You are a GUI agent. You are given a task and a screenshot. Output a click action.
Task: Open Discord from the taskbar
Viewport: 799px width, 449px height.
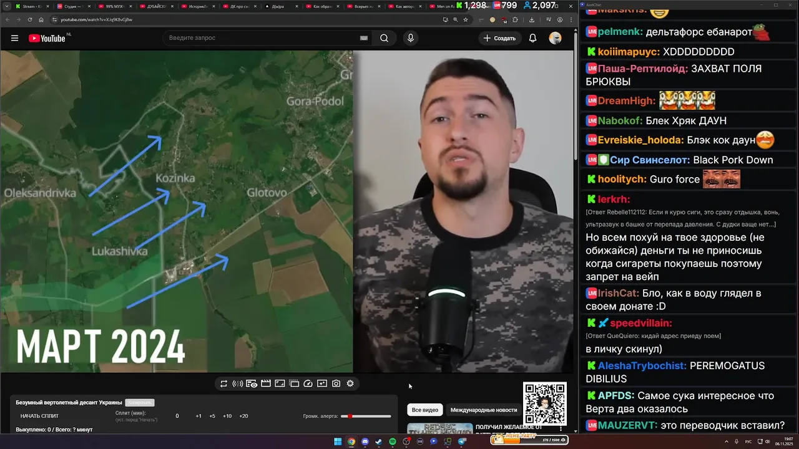365,442
